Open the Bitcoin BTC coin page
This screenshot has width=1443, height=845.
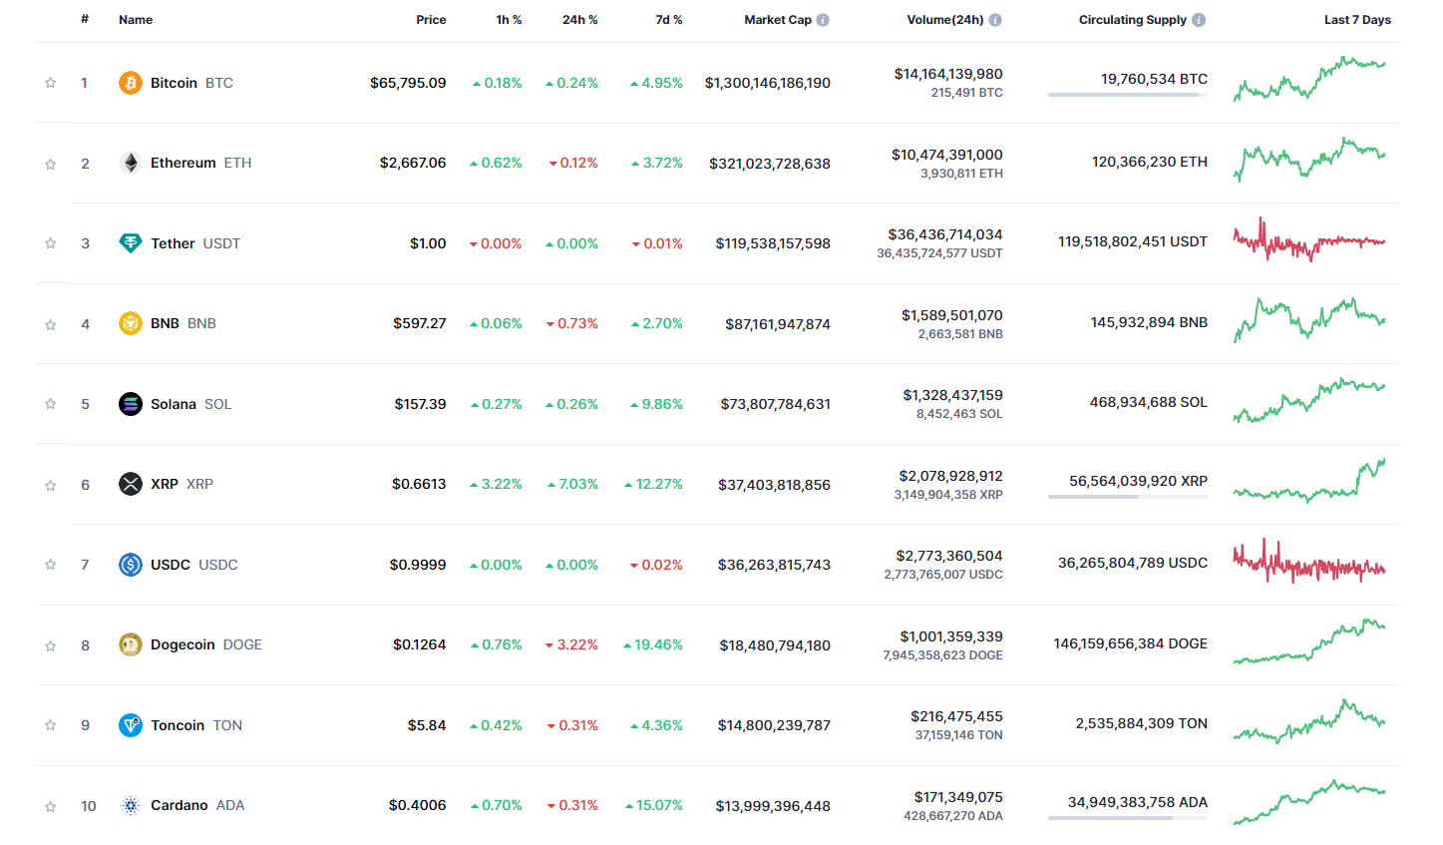pos(191,83)
